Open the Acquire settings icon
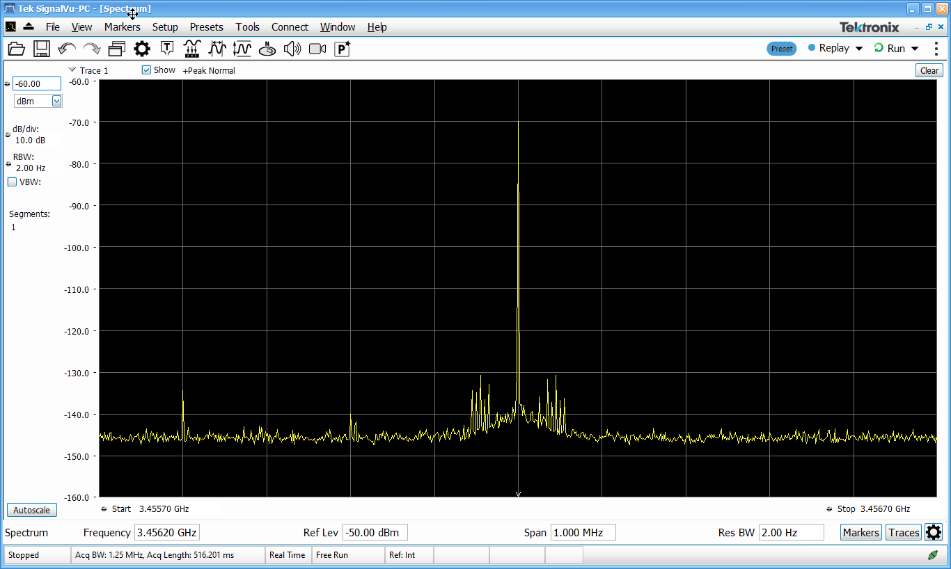This screenshot has height=569, width=951. (x=192, y=49)
